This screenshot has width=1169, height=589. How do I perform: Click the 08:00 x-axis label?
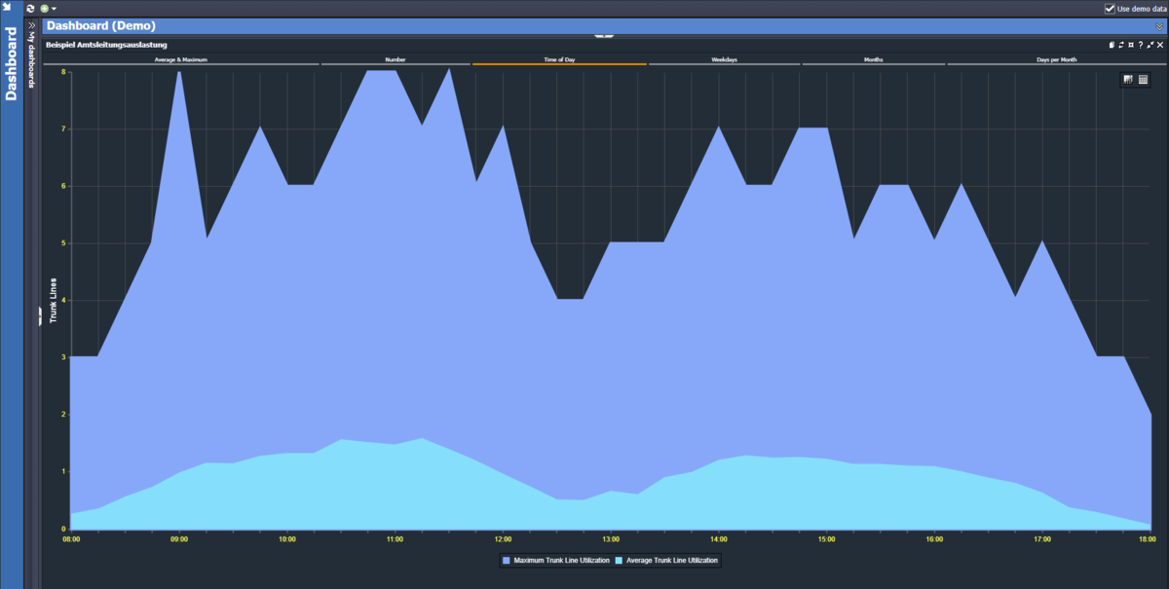[71, 538]
